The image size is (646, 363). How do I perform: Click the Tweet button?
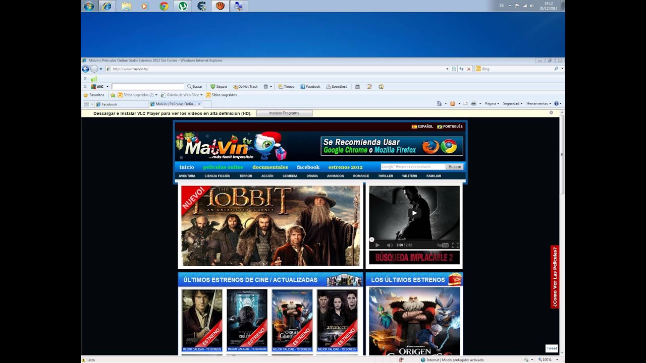(x=552, y=348)
